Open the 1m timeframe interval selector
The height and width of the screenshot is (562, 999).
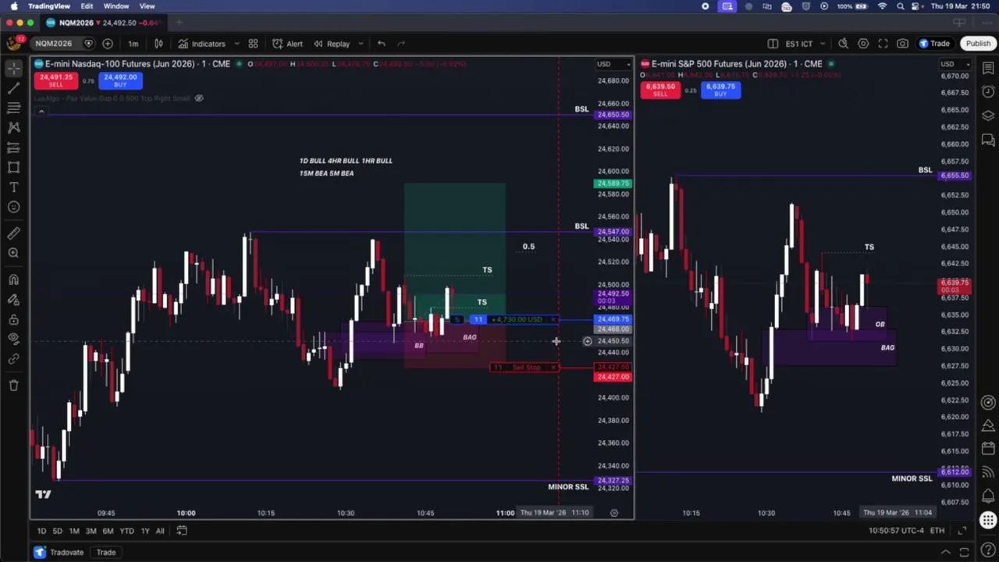tap(133, 44)
